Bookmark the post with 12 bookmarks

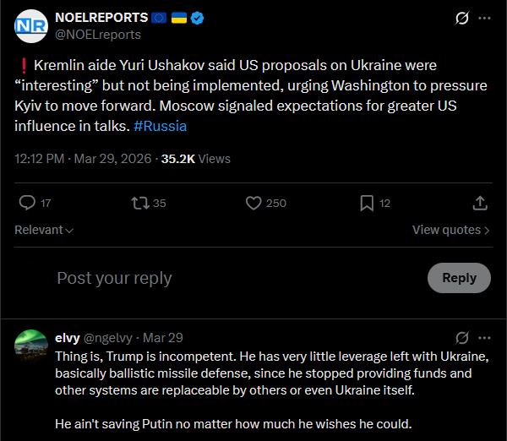(x=367, y=203)
